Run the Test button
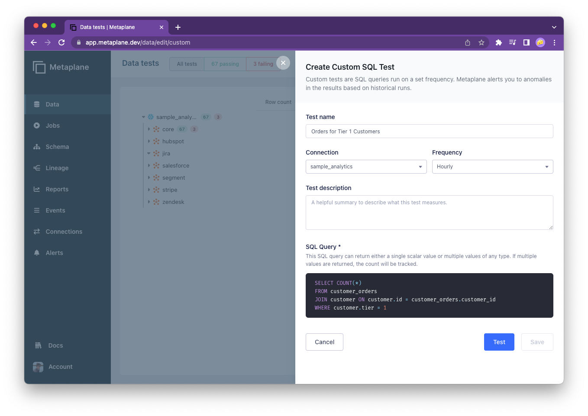588x416 pixels. pyautogui.click(x=499, y=342)
